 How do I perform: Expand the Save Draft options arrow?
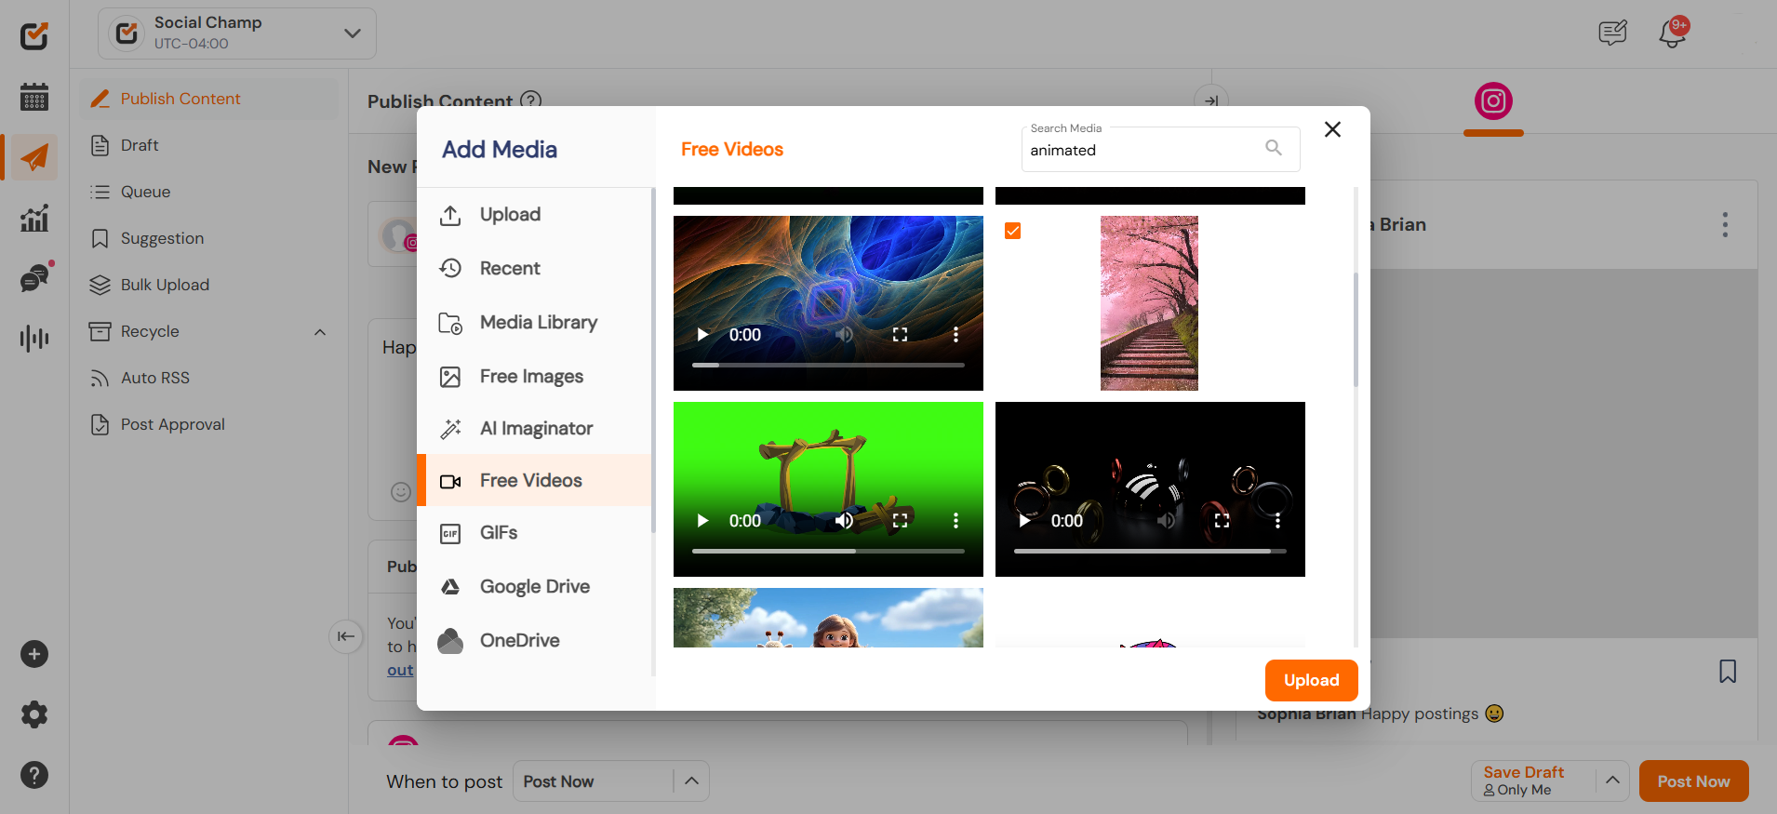point(1612,781)
